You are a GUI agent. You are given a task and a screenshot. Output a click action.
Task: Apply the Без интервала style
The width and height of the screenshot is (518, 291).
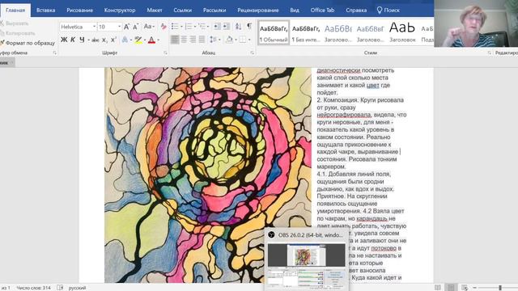pos(306,32)
